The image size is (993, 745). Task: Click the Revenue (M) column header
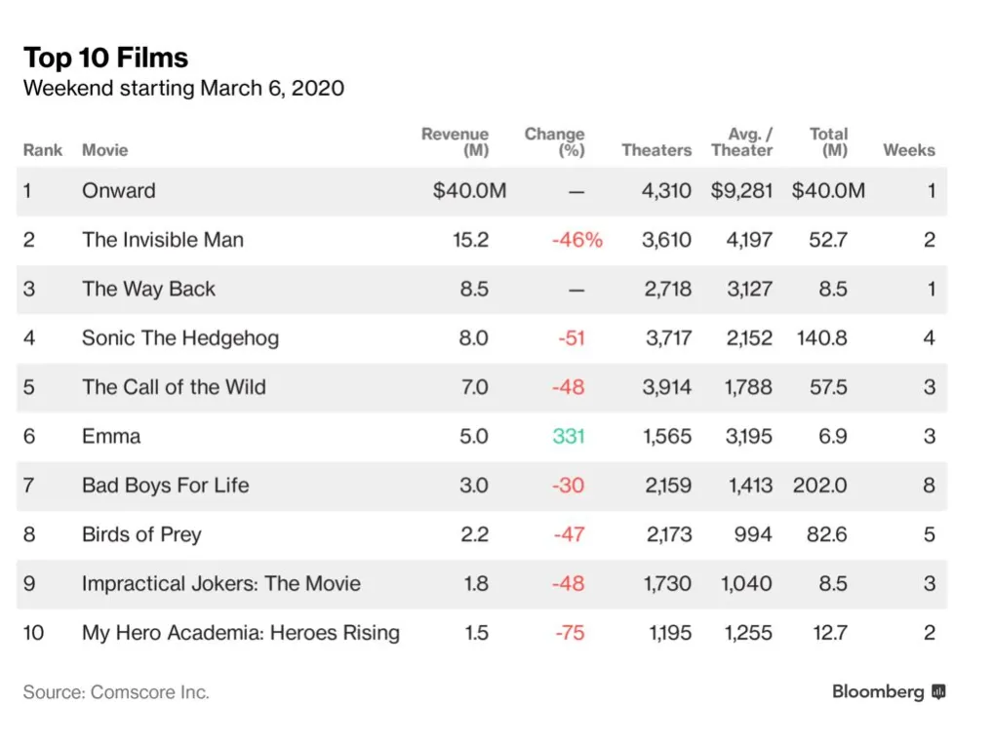coord(456,142)
